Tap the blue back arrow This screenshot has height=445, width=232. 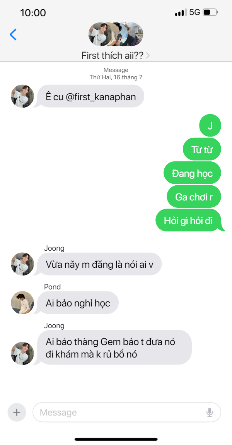13,34
